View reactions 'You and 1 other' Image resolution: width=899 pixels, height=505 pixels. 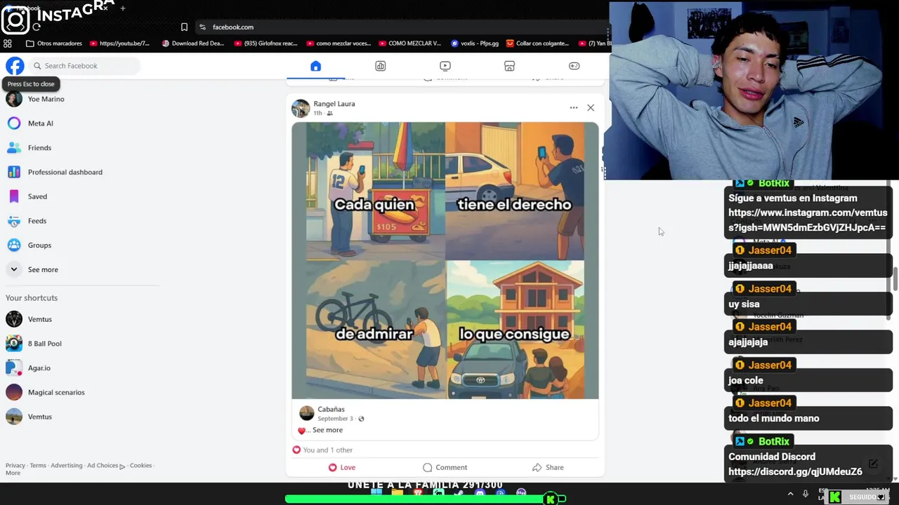pos(328,450)
